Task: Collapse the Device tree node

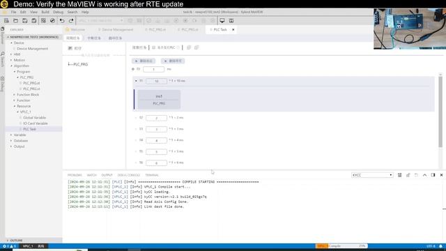Action: pos(11,43)
